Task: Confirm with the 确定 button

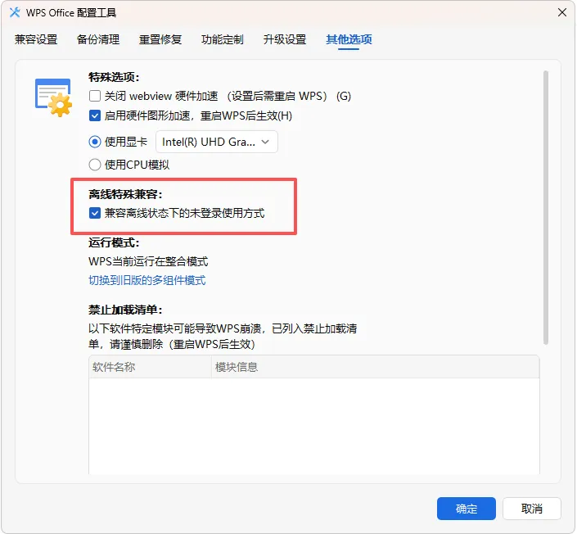Action: tap(467, 509)
